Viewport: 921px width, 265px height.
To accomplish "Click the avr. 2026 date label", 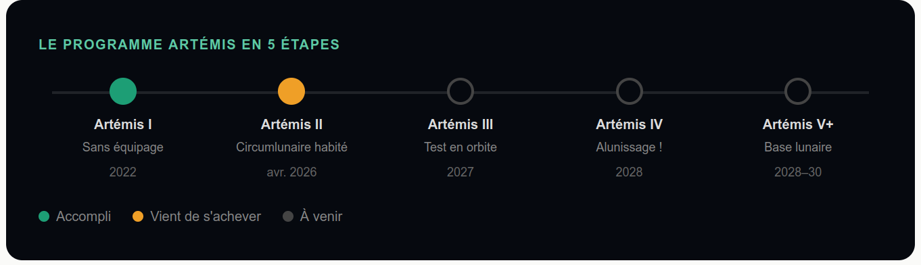I will [291, 172].
